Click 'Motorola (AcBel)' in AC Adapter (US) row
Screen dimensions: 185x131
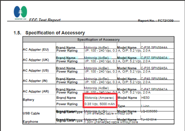tap(96, 68)
